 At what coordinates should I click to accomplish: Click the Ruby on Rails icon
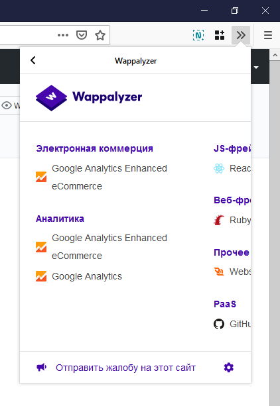coord(219,220)
